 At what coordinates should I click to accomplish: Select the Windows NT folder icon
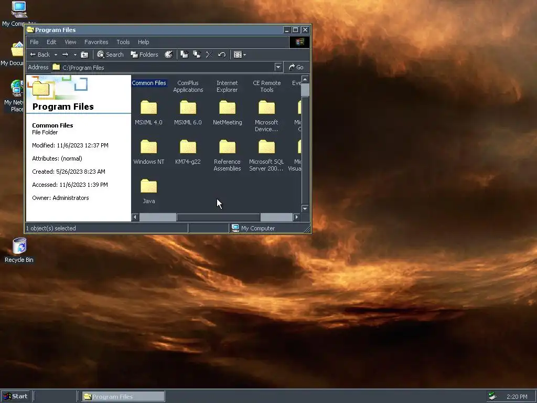point(148,147)
